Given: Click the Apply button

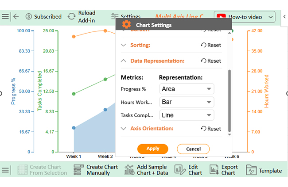Looking at the screenshot, I should [x=152, y=149].
